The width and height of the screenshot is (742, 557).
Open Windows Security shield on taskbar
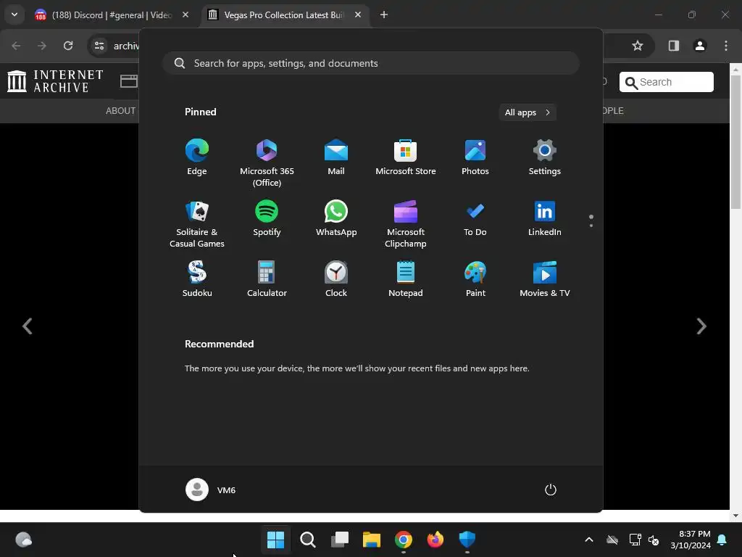pos(467,539)
